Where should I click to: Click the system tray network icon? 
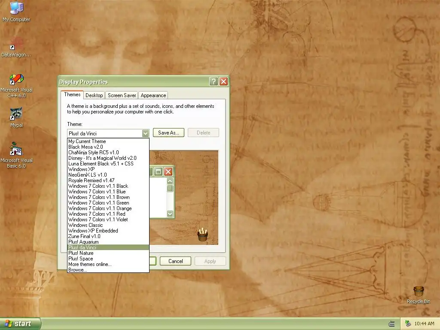[408, 324]
